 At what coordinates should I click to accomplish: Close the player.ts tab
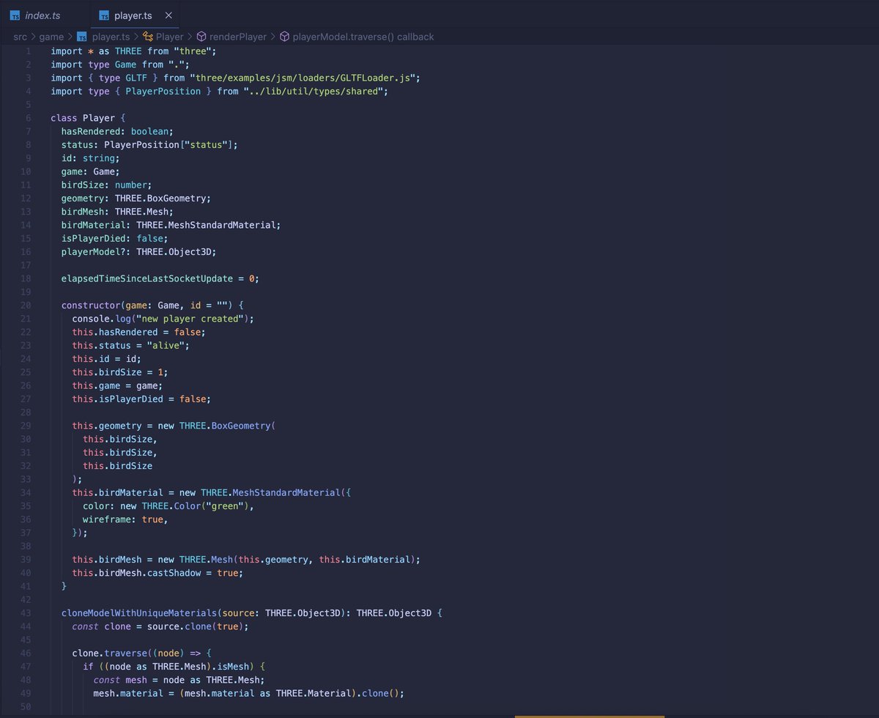(168, 15)
